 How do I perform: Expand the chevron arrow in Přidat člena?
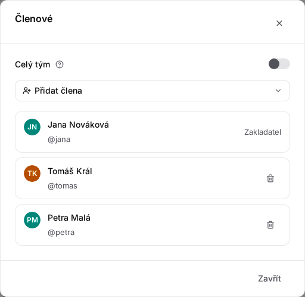[x=278, y=91]
